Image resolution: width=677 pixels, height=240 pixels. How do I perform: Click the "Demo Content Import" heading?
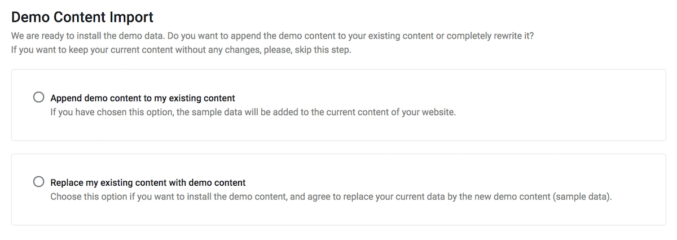click(82, 17)
